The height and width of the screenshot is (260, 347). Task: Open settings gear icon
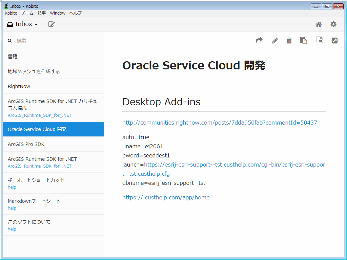pos(333,24)
